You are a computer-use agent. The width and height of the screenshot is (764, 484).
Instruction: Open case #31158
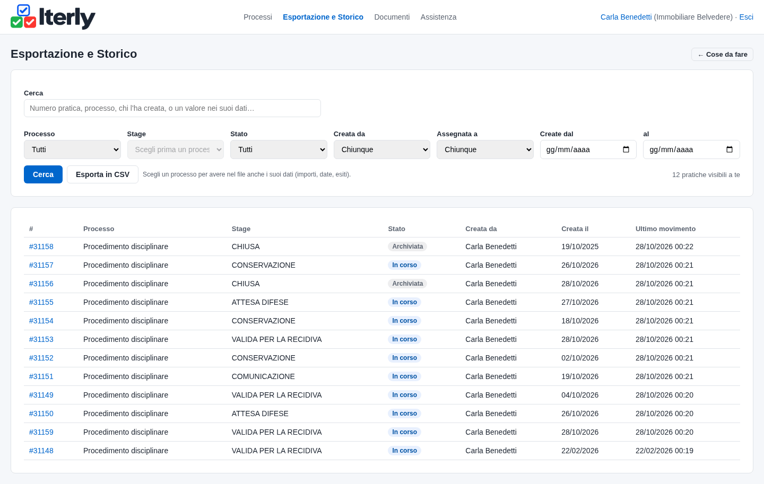[41, 247]
